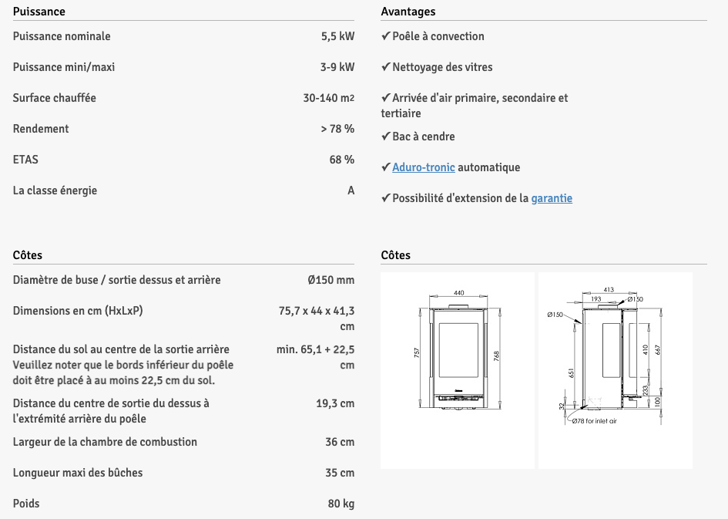The image size is (728, 519).
Task: Click the Côtes heading above the dimensions table
Action: (28, 255)
